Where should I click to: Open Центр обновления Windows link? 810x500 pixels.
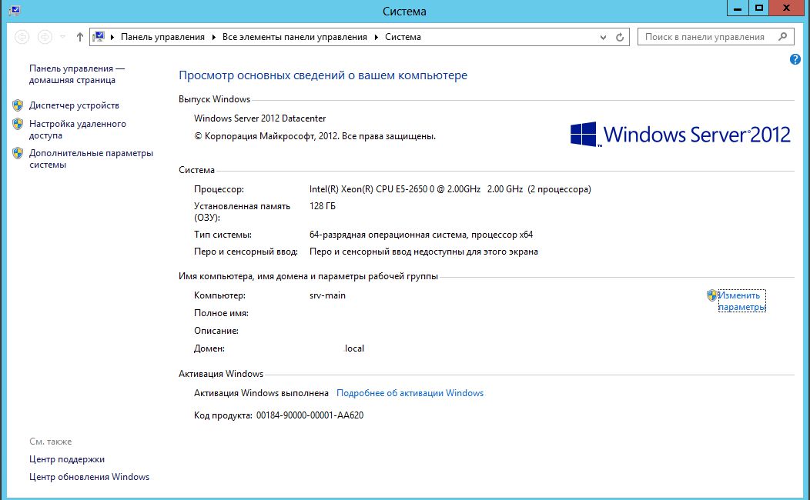coord(89,477)
